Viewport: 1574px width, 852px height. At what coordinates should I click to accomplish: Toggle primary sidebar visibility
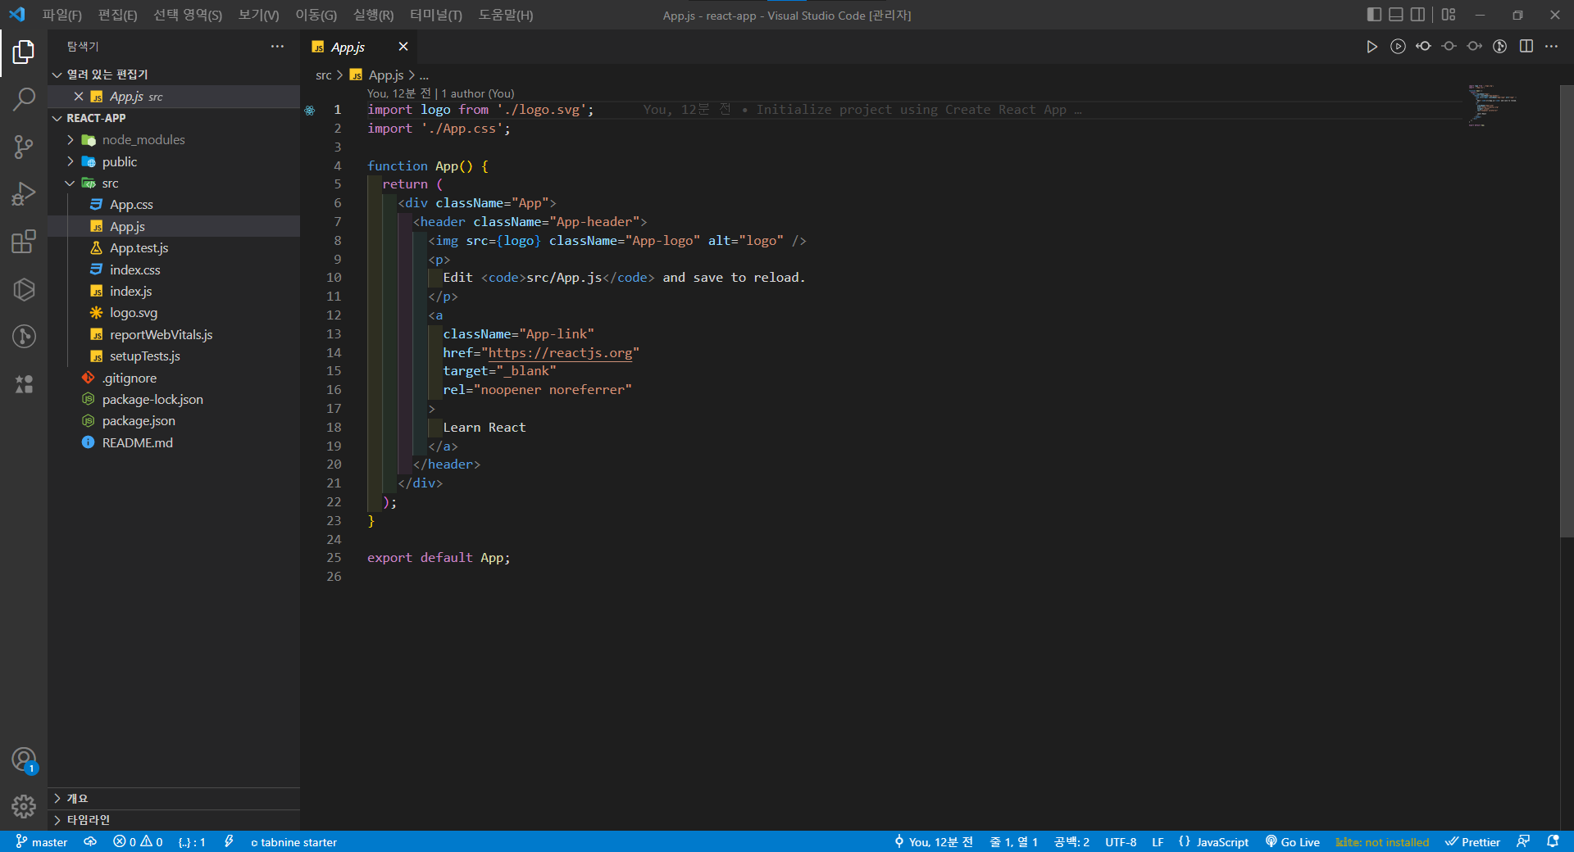click(1375, 15)
